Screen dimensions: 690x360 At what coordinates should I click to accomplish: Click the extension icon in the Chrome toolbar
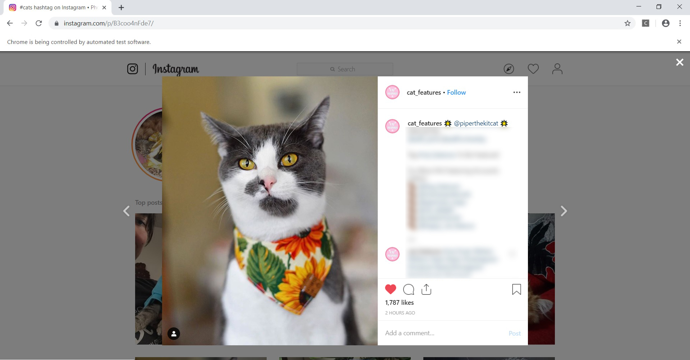tap(646, 23)
